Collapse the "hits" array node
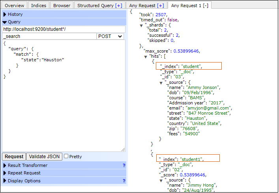 pos(146,57)
